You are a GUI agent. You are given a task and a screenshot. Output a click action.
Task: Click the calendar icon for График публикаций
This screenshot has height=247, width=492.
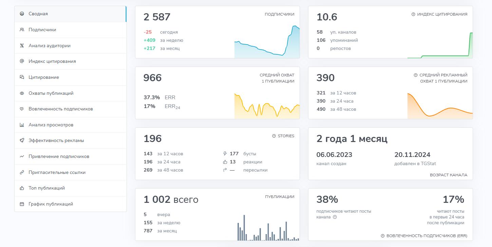(22, 204)
